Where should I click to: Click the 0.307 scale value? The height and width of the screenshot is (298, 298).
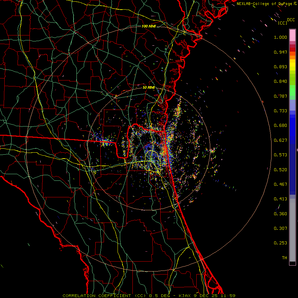(280, 228)
